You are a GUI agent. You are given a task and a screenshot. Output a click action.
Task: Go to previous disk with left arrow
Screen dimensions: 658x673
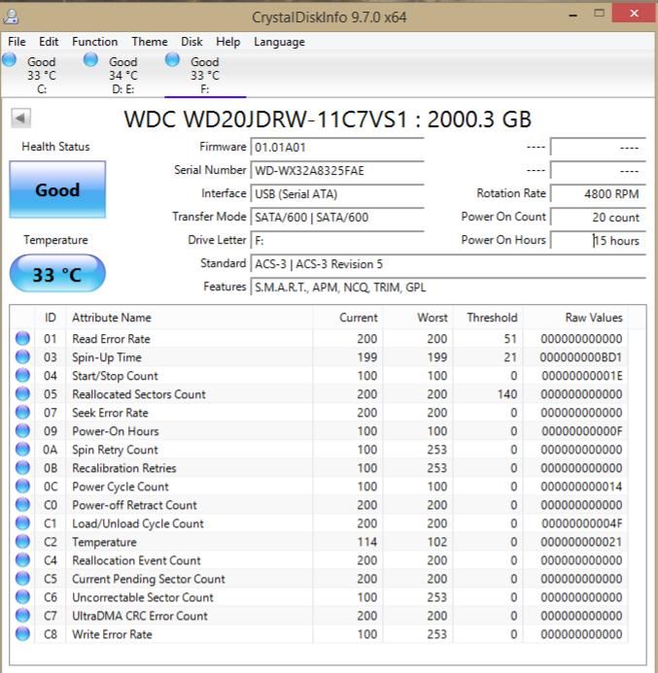click(20, 118)
